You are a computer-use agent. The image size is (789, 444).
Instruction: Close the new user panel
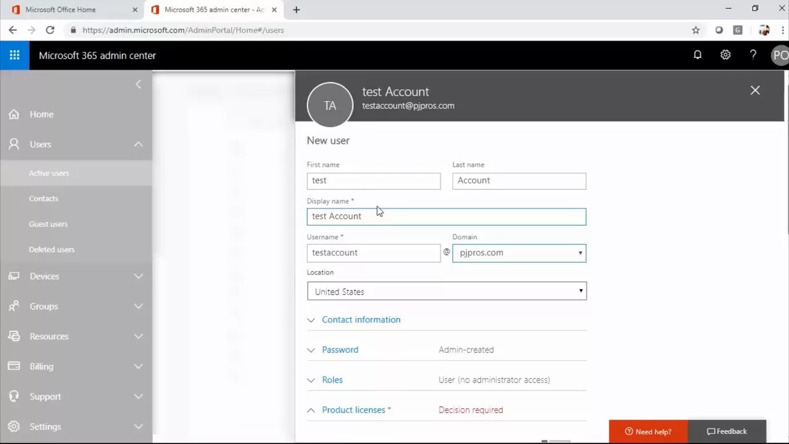click(755, 90)
